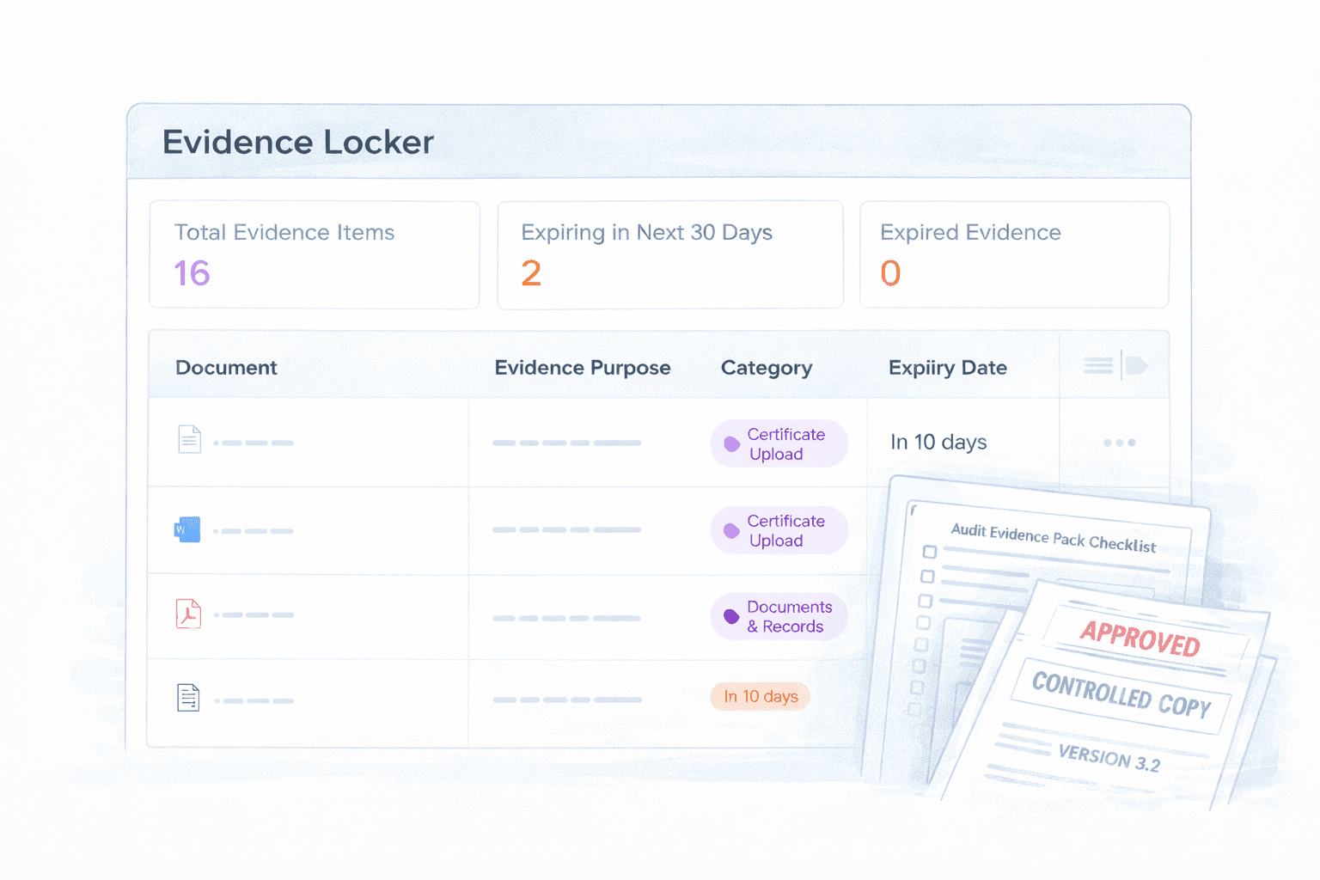Click the purple dot on Certificate Upload badge
The image size is (1320, 880).
point(731,443)
